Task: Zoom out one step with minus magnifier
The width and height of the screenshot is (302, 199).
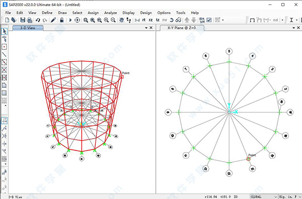Action: coord(113,20)
